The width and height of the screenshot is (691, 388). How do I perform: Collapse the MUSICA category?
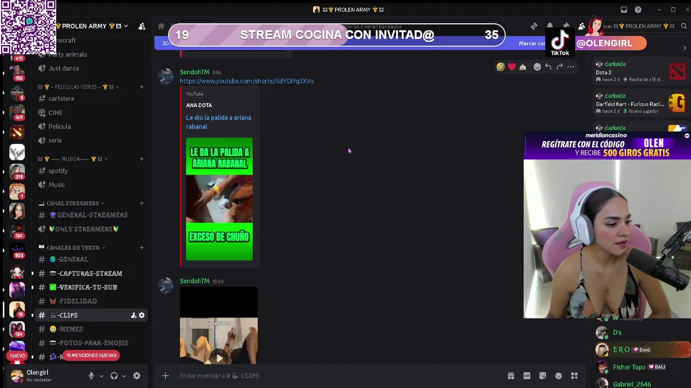(x=106, y=159)
